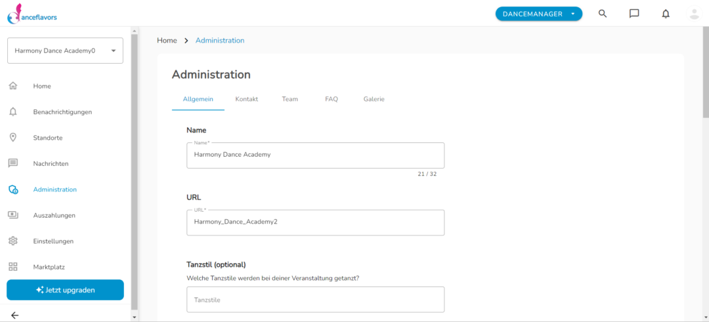Click into the URL input field
Image resolution: width=709 pixels, height=322 pixels.
tap(315, 222)
